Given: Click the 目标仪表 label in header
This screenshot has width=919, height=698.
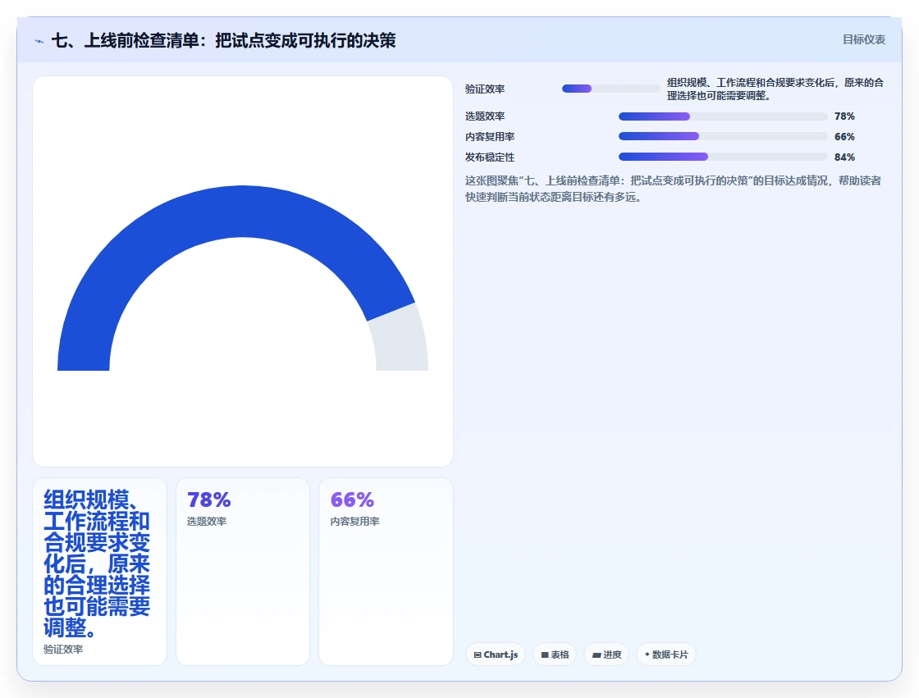Looking at the screenshot, I should pyautogui.click(x=864, y=39).
